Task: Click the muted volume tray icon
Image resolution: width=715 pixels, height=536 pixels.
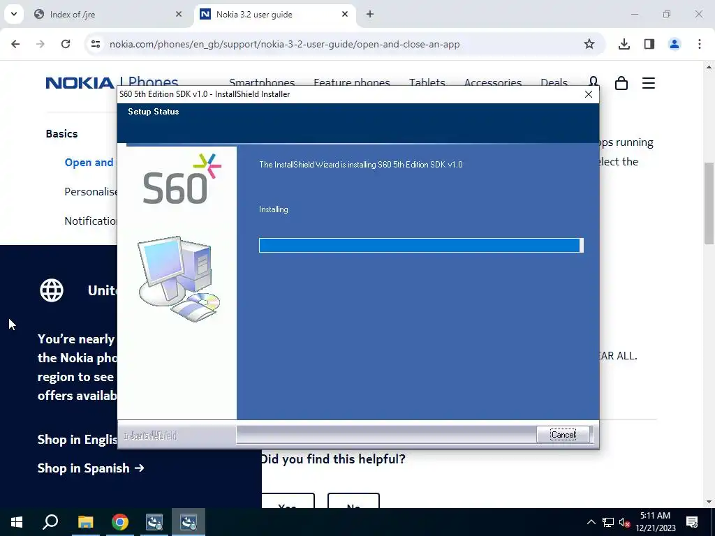Action: click(x=624, y=522)
